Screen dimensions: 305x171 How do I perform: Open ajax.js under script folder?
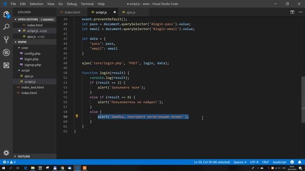pos(35,76)
